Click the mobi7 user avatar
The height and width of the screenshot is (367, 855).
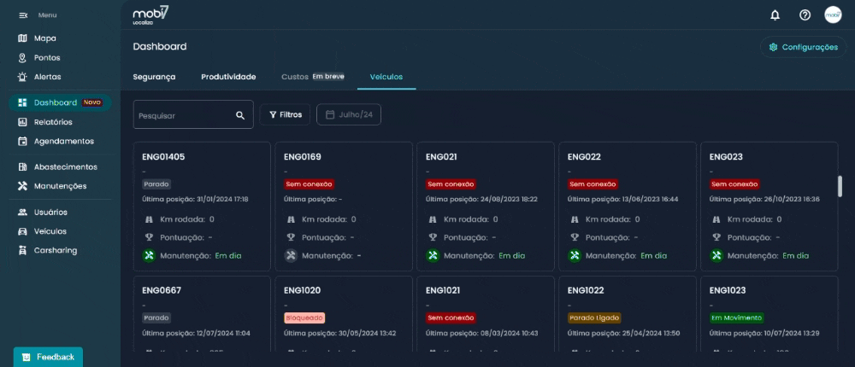click(833, 15)
